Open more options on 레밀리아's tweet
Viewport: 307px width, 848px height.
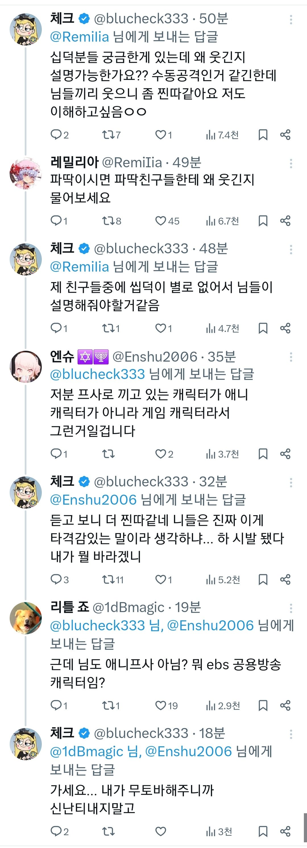point(291,163)
